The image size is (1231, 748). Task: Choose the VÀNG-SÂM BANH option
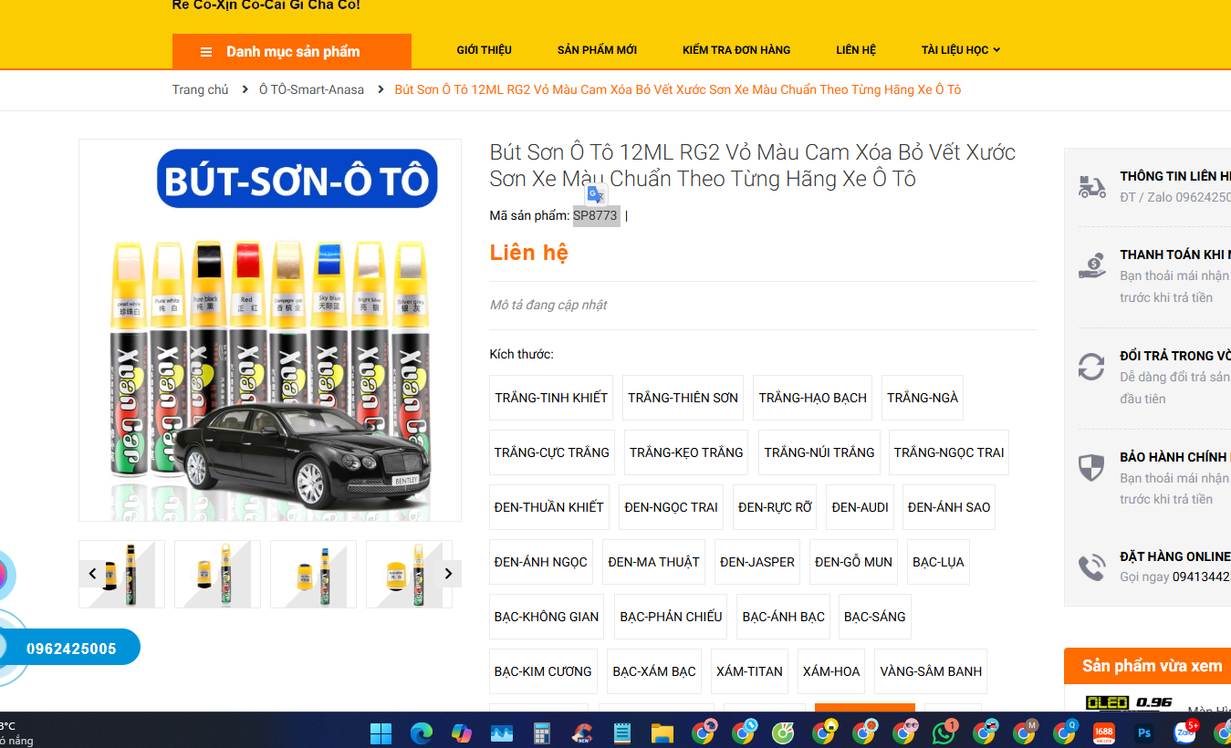931,671
